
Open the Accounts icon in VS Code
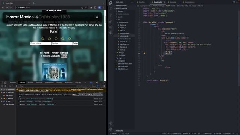[x=111, y=123]
